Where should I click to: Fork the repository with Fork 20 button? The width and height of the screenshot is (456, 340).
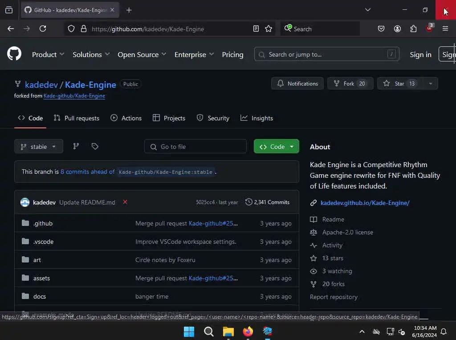coord(350,83)
